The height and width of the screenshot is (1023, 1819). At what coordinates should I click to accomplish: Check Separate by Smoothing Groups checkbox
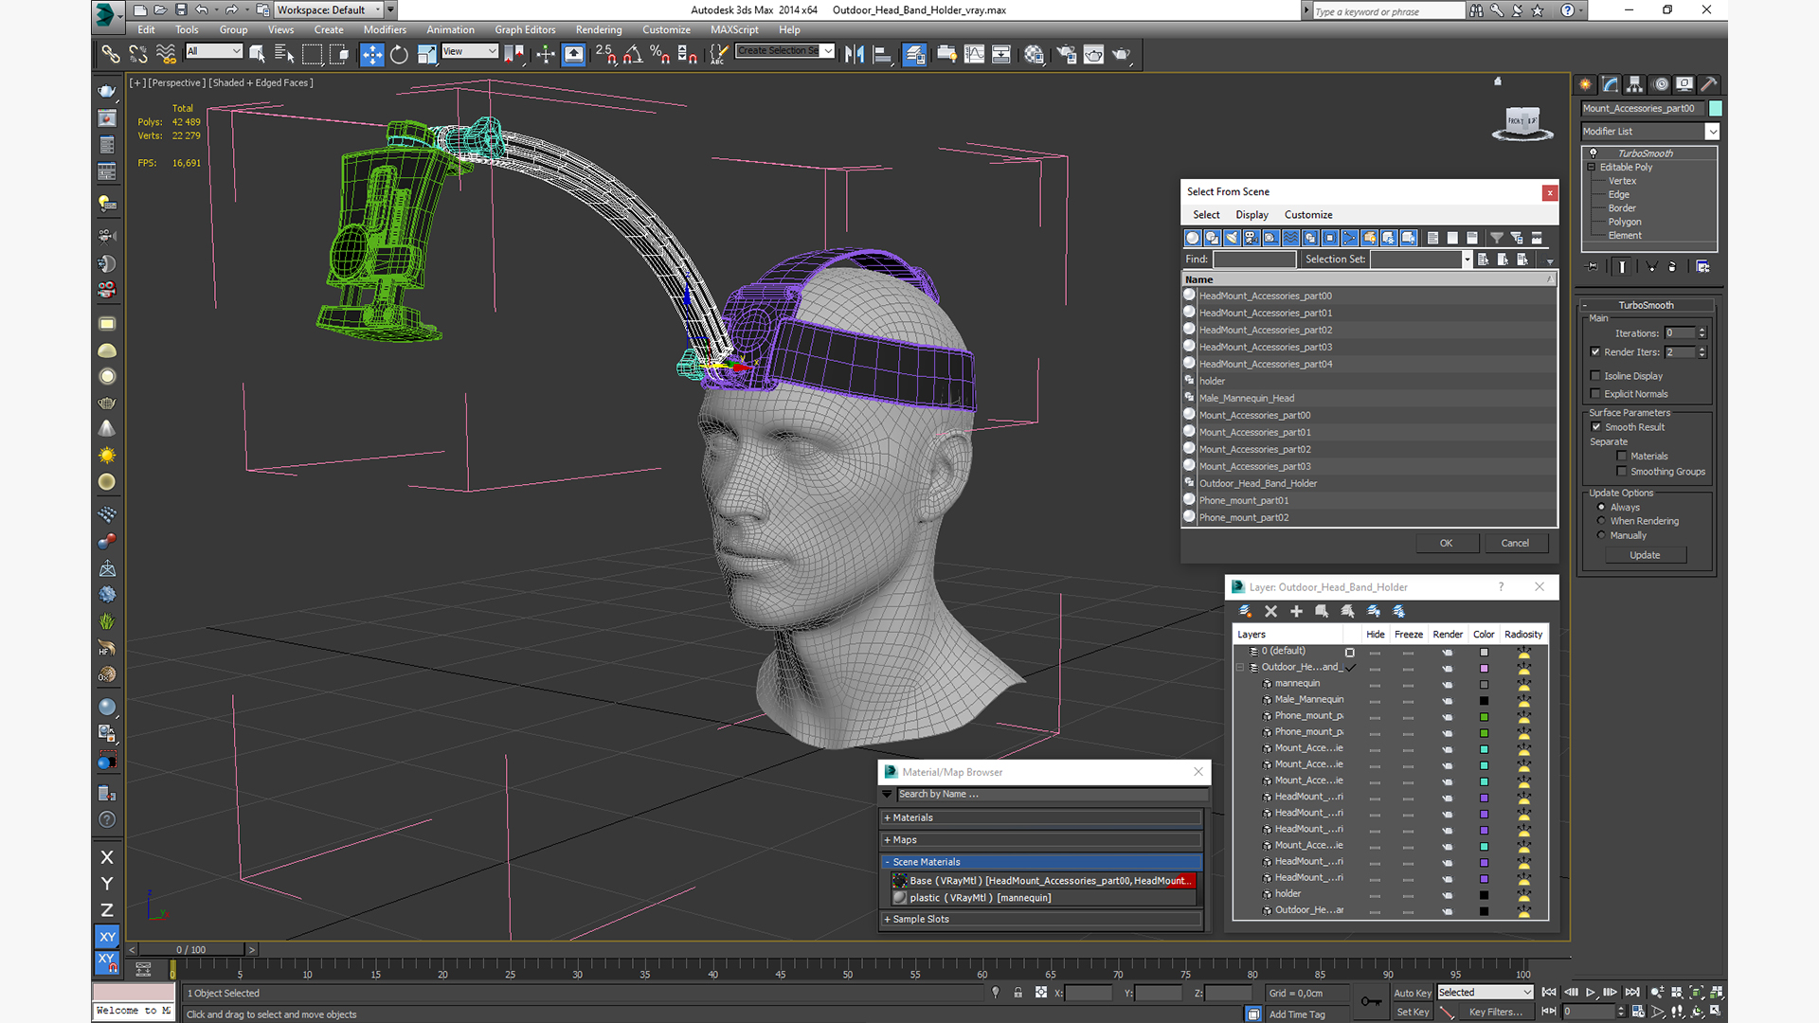point(1622,472)
